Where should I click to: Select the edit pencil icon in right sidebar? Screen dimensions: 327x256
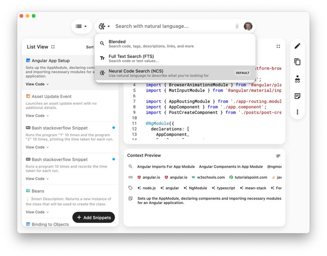coord(298,46)
